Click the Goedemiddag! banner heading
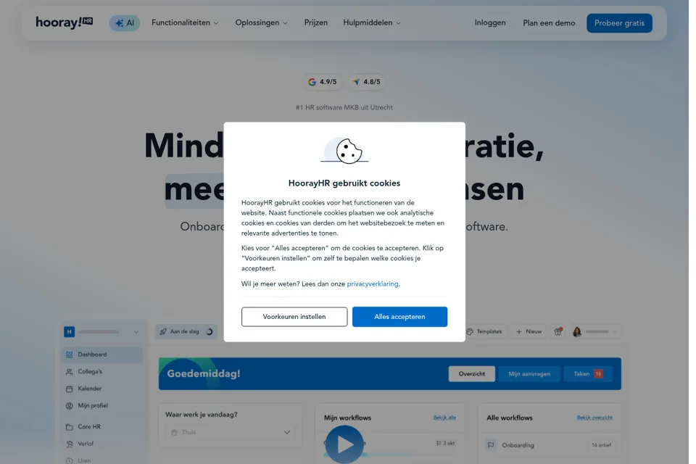The image size is (696, 464). click(x=204, y=374)
